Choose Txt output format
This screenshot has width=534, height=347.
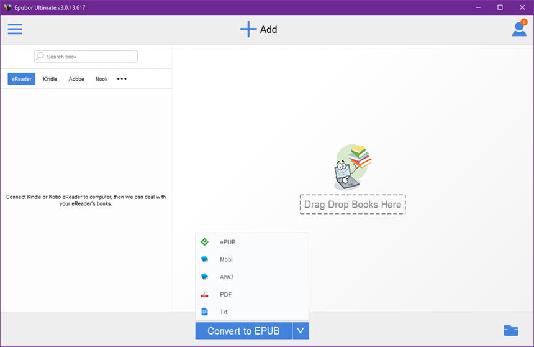pyautogui.click(x=252, y=312)
